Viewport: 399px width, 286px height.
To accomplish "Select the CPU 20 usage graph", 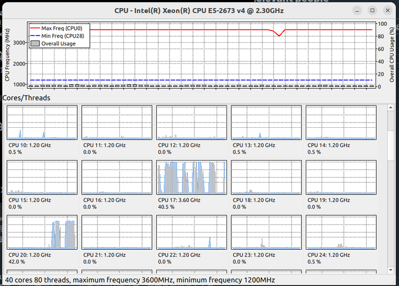I will click(x=42, y=232).
